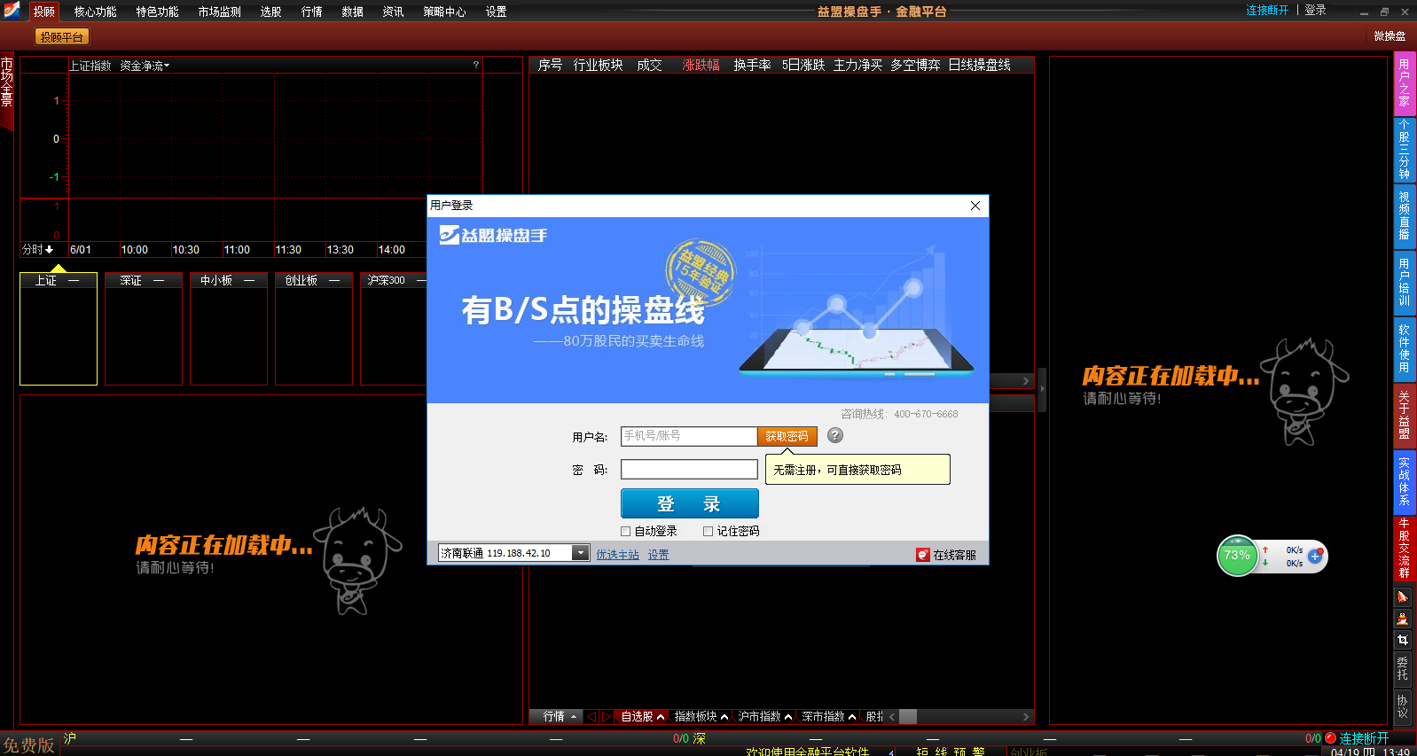
Task: Click the blue plus icon on speed widget
Action: click(x=1315, y=557)
